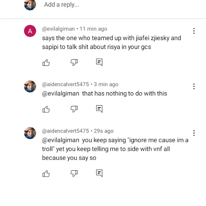
Task: Open @aidencalvert5475 username on the 29s ago comment
Action: click(x=65, y=131)
